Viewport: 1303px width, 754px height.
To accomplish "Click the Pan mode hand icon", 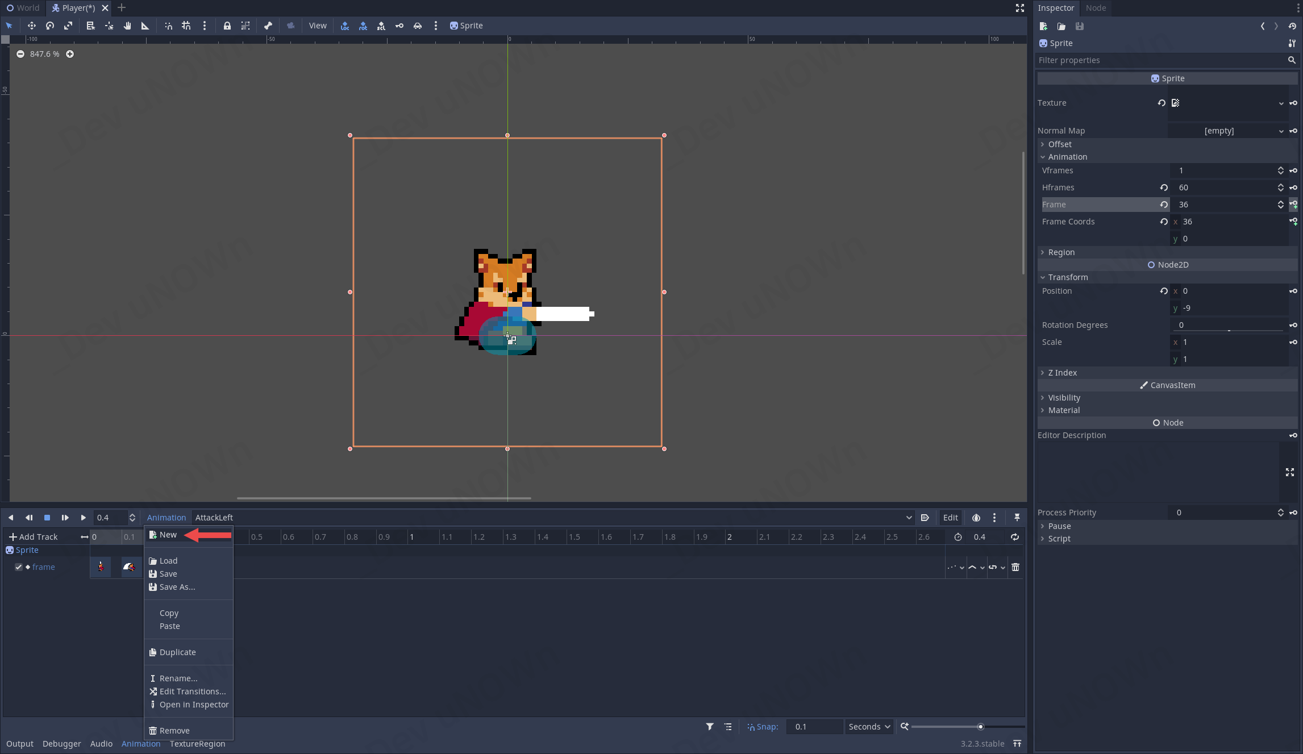I will click(x=127, y=26).
